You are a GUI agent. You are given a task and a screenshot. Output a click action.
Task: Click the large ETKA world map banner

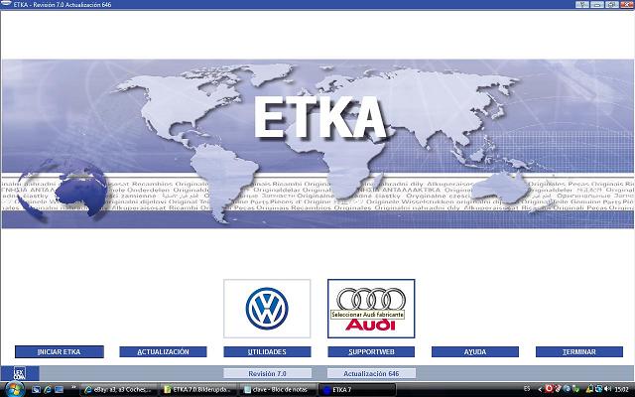coord(317,144)
